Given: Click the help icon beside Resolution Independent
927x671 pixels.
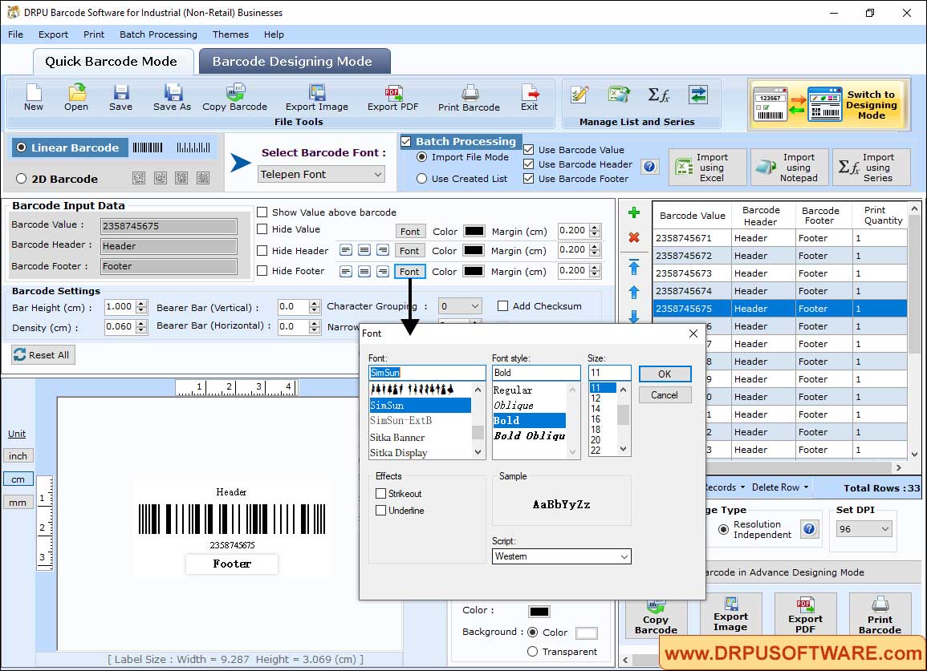Looking at the screenshot, I should [x=809, y=529].
